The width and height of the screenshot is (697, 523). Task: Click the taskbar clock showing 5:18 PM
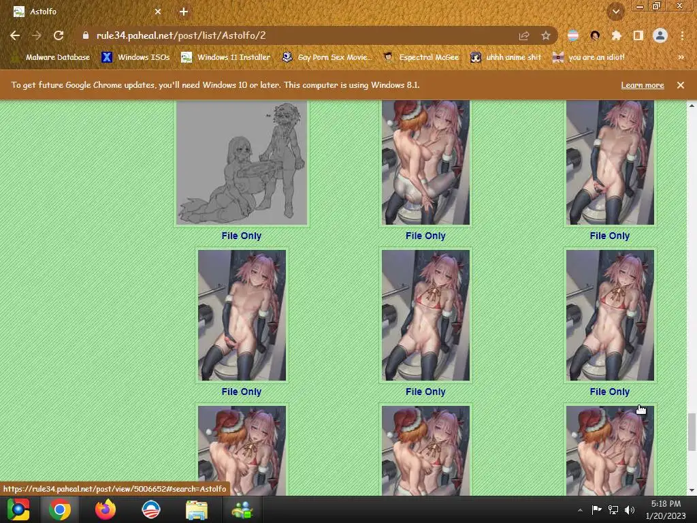pos(666,509)
